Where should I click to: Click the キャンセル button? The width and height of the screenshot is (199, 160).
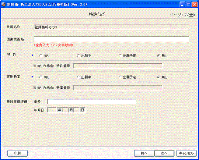[x=186, y=153]
